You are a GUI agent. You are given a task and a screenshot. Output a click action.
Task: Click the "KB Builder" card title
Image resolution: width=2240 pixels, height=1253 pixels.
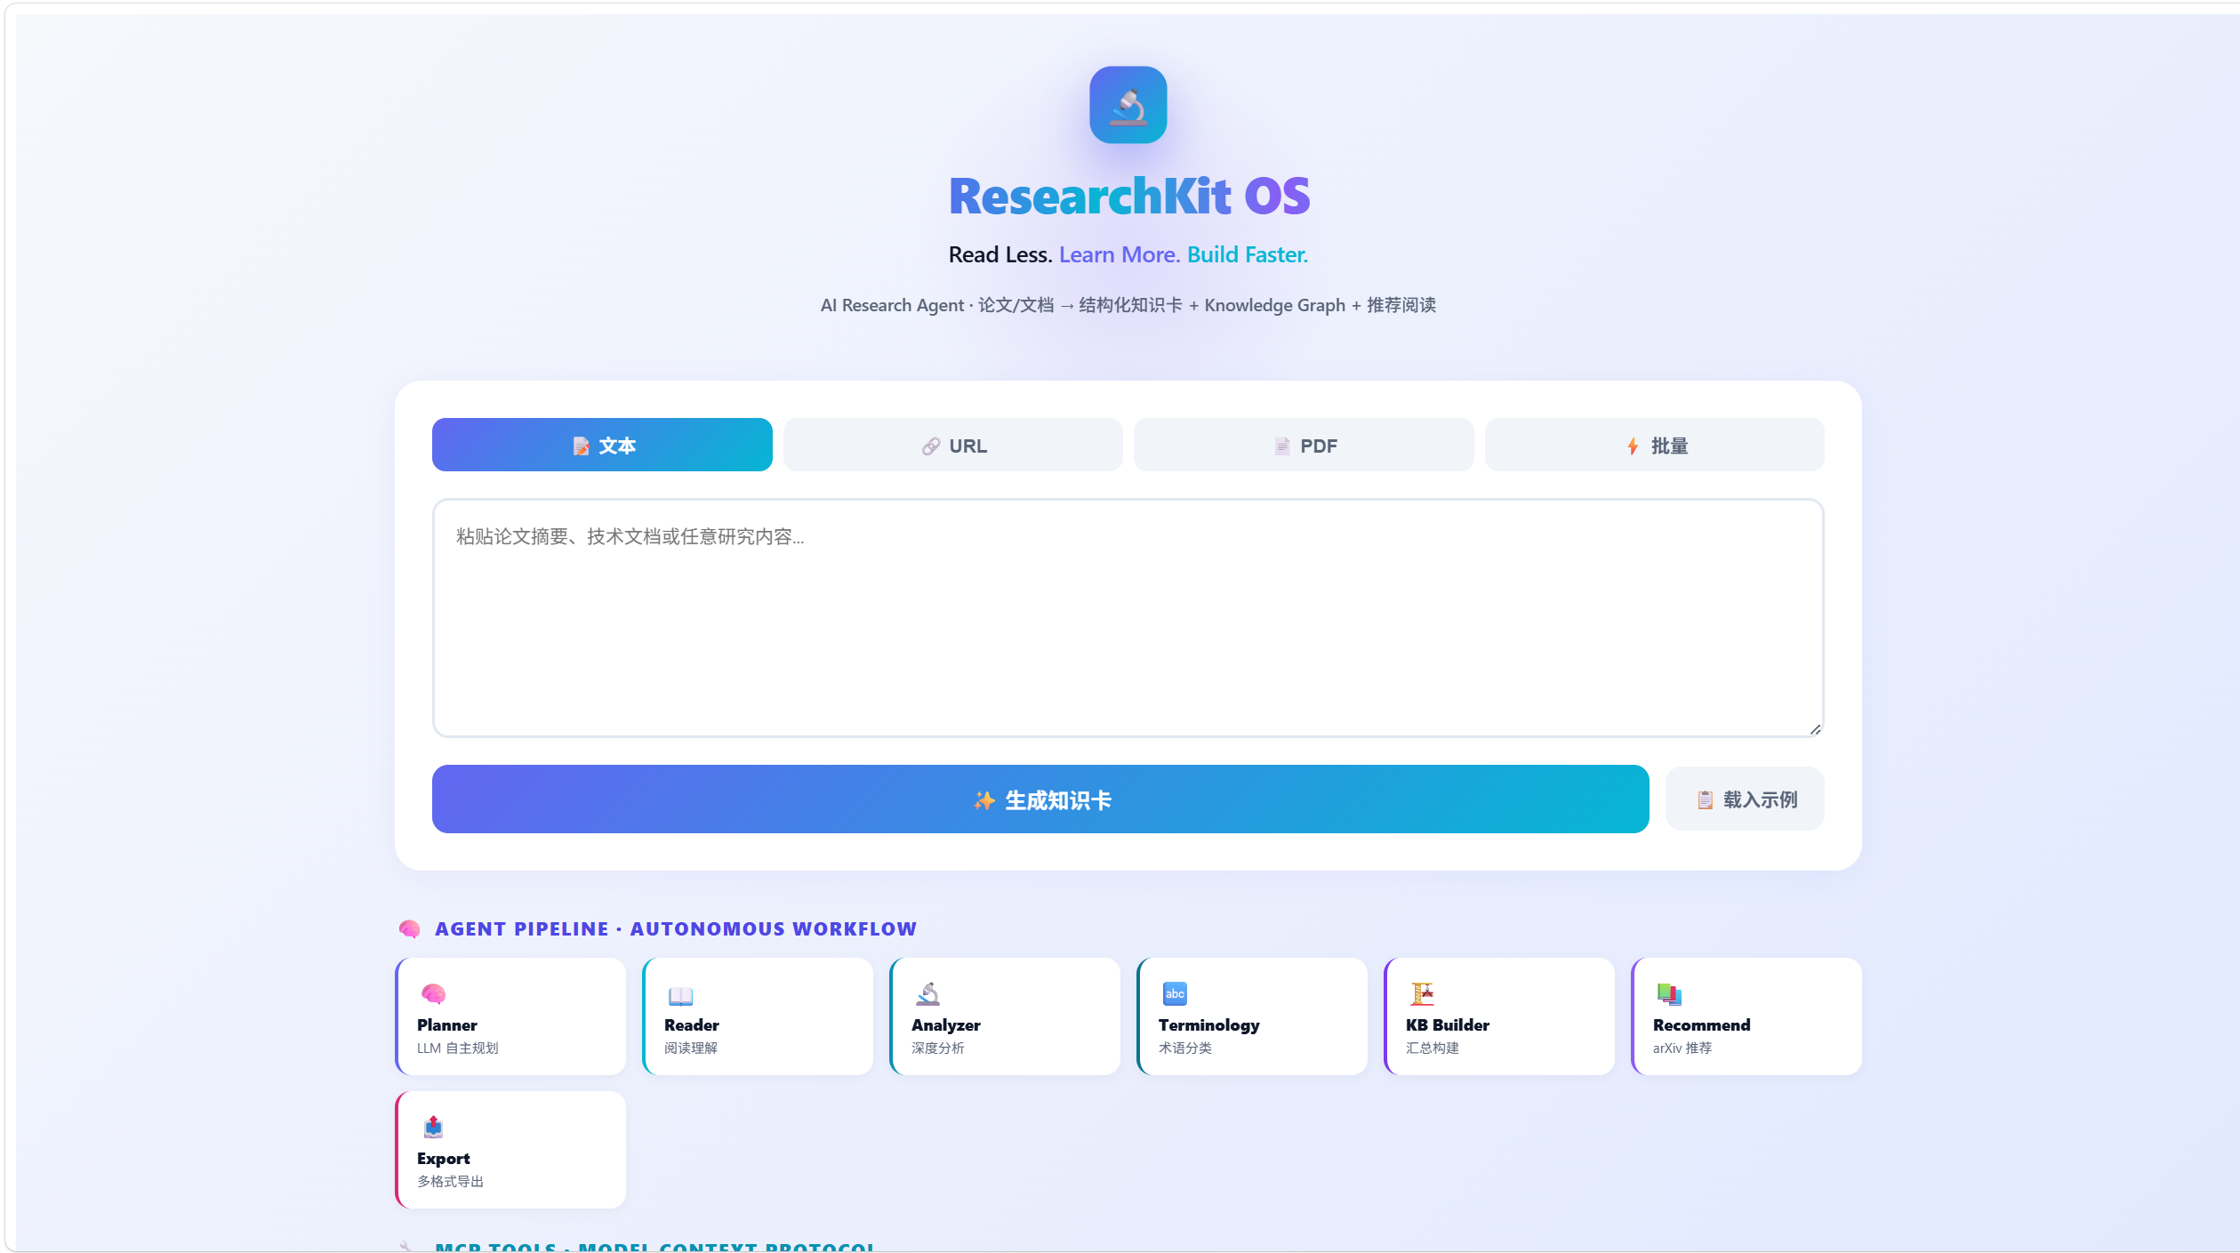coord(1448,1024)
